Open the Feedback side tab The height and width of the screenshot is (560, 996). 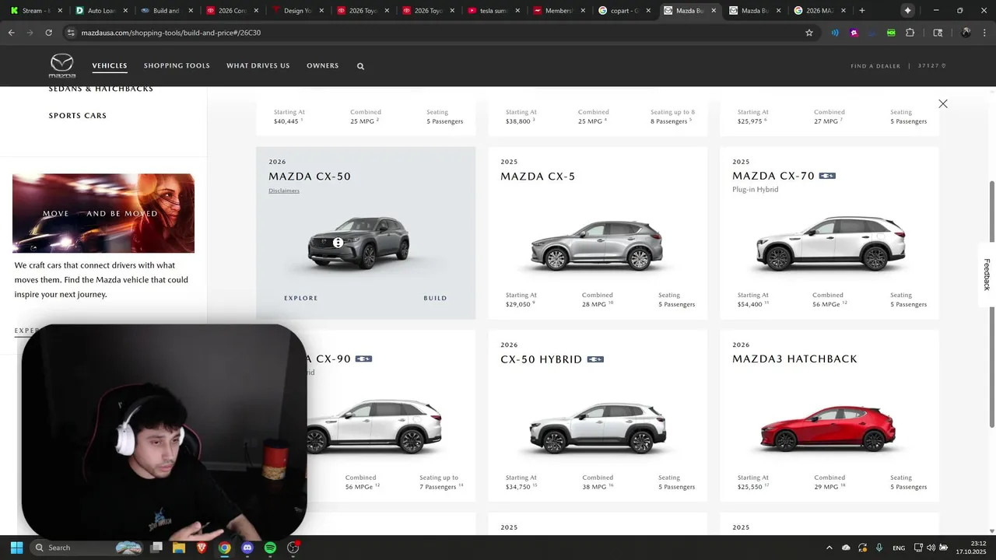click(x=987, y=275)
